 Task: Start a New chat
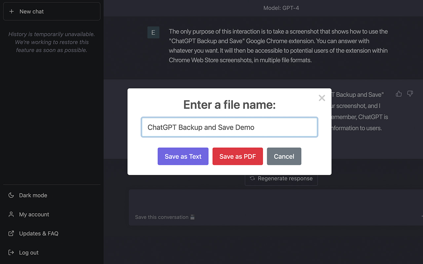[x=52, y=12]
